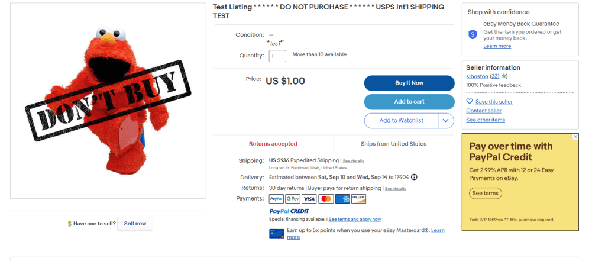Click the ad info icon on the PayPal Credit banner
Screen dimensions: 605x261
[x=575, y=137]
